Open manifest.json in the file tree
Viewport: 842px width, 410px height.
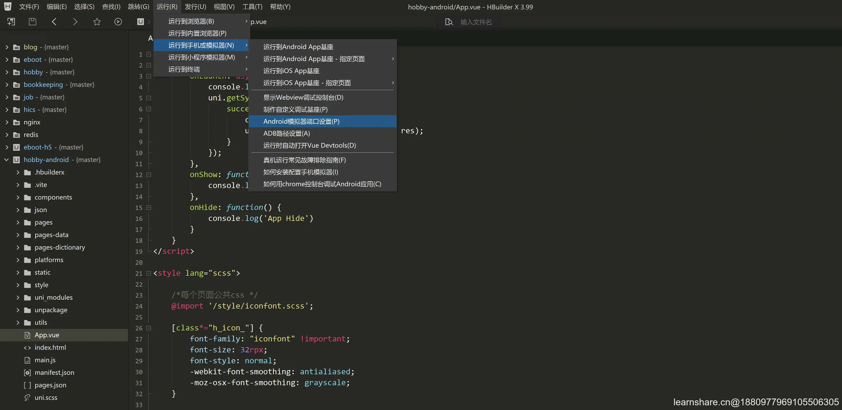pyautogui.click(x=54, y=372)
